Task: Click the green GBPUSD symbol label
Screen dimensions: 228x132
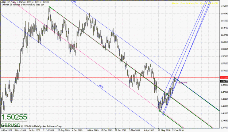Action: 11,125
